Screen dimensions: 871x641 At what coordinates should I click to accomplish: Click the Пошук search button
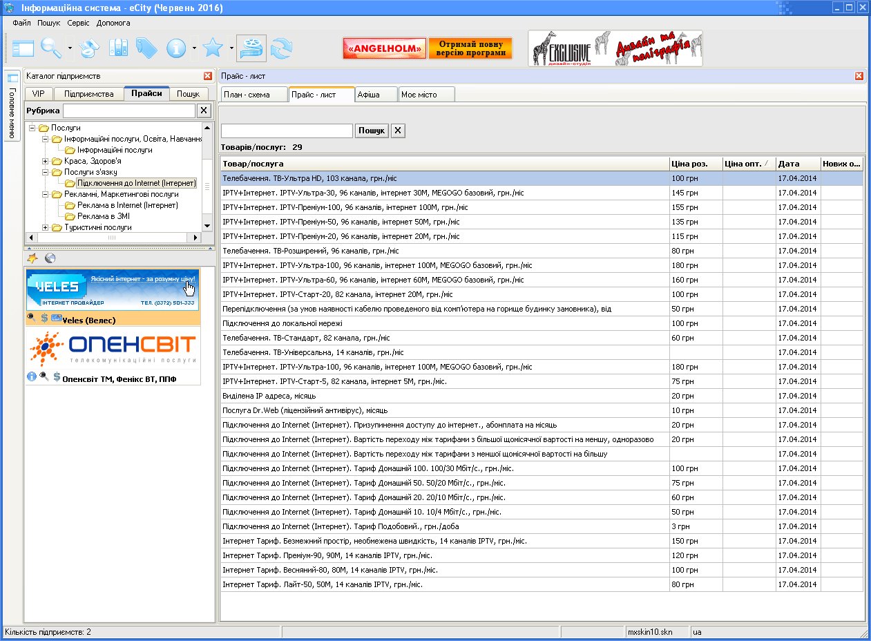pyautogui.click(x=372, y=131)
